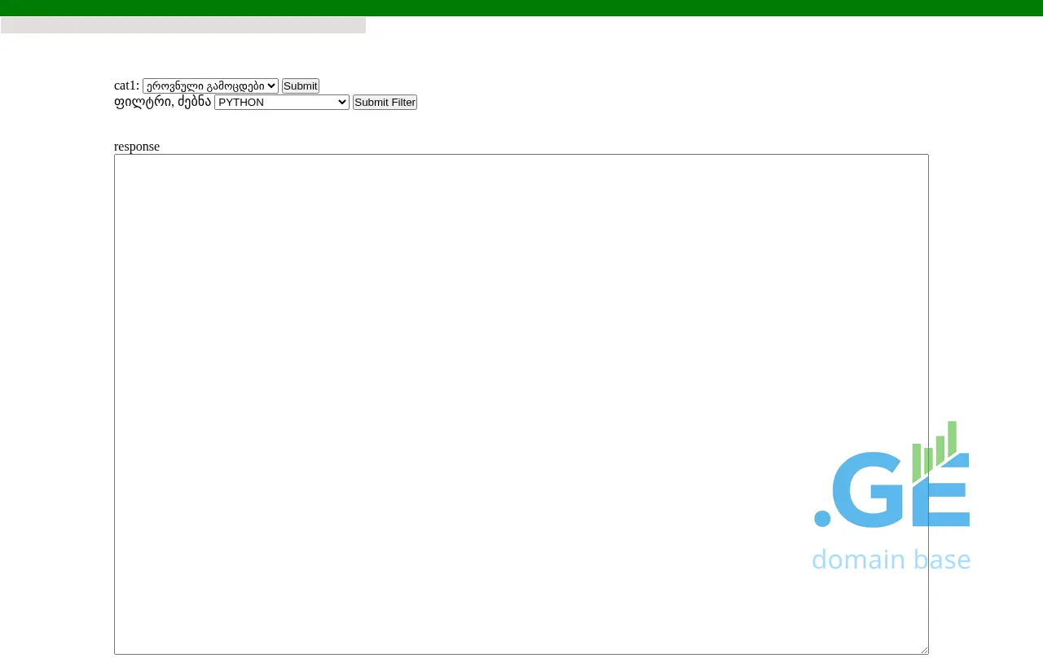Viewport: 1043px width, 658px height.
Task: Click the response textarea resize handle
Action: pyautogui.click(x=923, y=649)
